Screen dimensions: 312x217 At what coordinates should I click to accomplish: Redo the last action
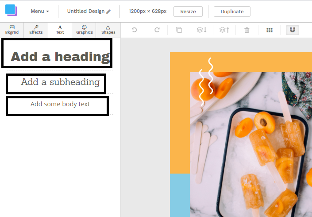point(157,30)
